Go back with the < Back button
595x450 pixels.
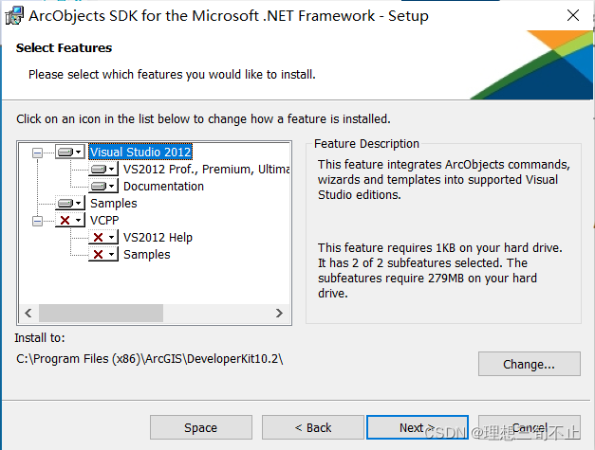tap(312, 427)
